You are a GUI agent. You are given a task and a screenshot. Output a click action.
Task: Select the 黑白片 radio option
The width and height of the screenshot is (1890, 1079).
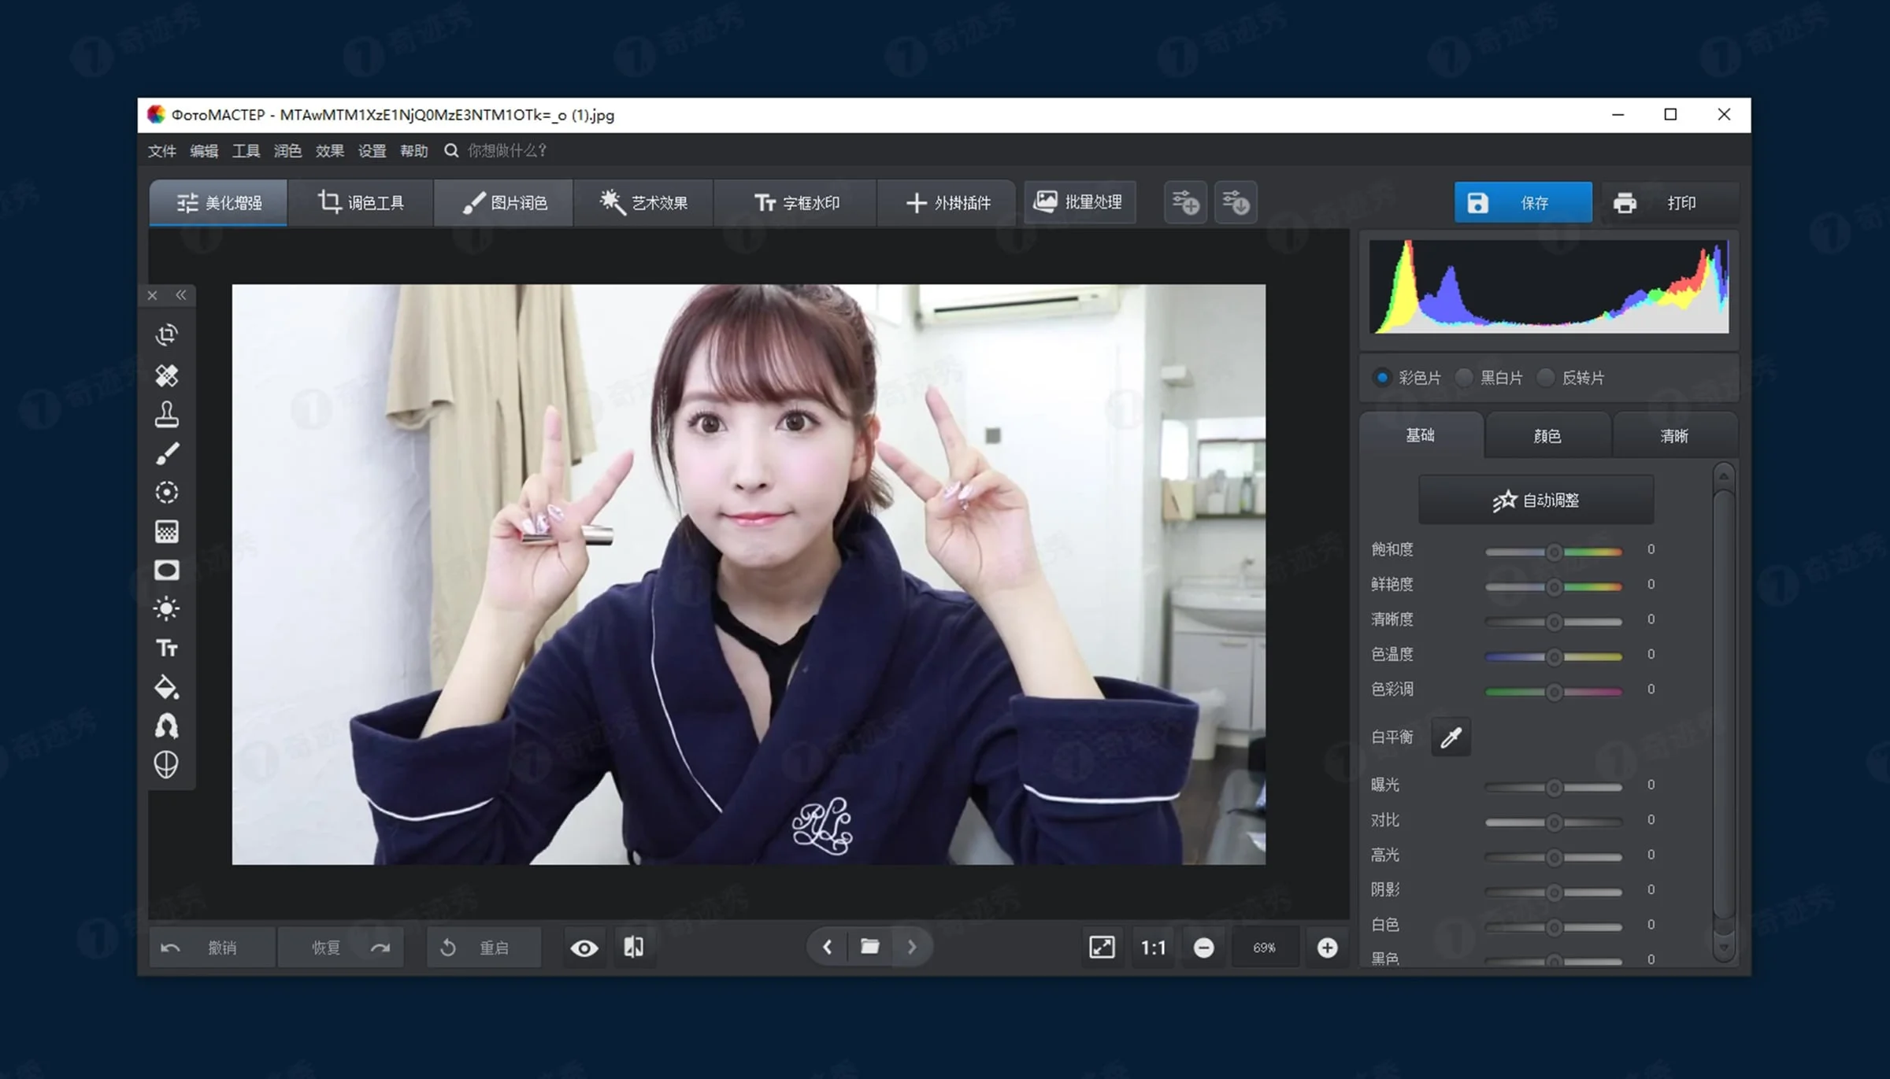coord(1465,378)
